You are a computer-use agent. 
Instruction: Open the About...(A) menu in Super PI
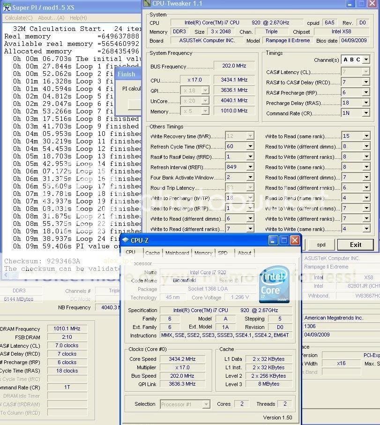coord(51,18)
